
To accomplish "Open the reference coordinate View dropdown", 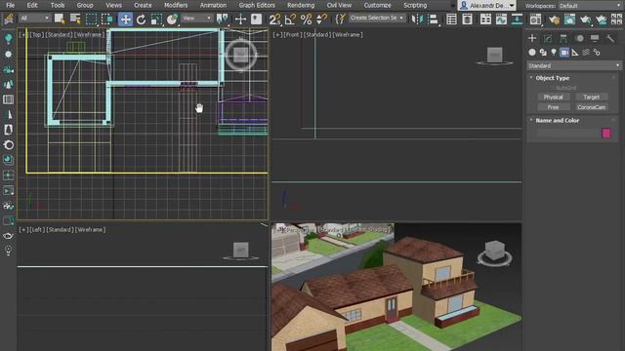I will (196, 19).
